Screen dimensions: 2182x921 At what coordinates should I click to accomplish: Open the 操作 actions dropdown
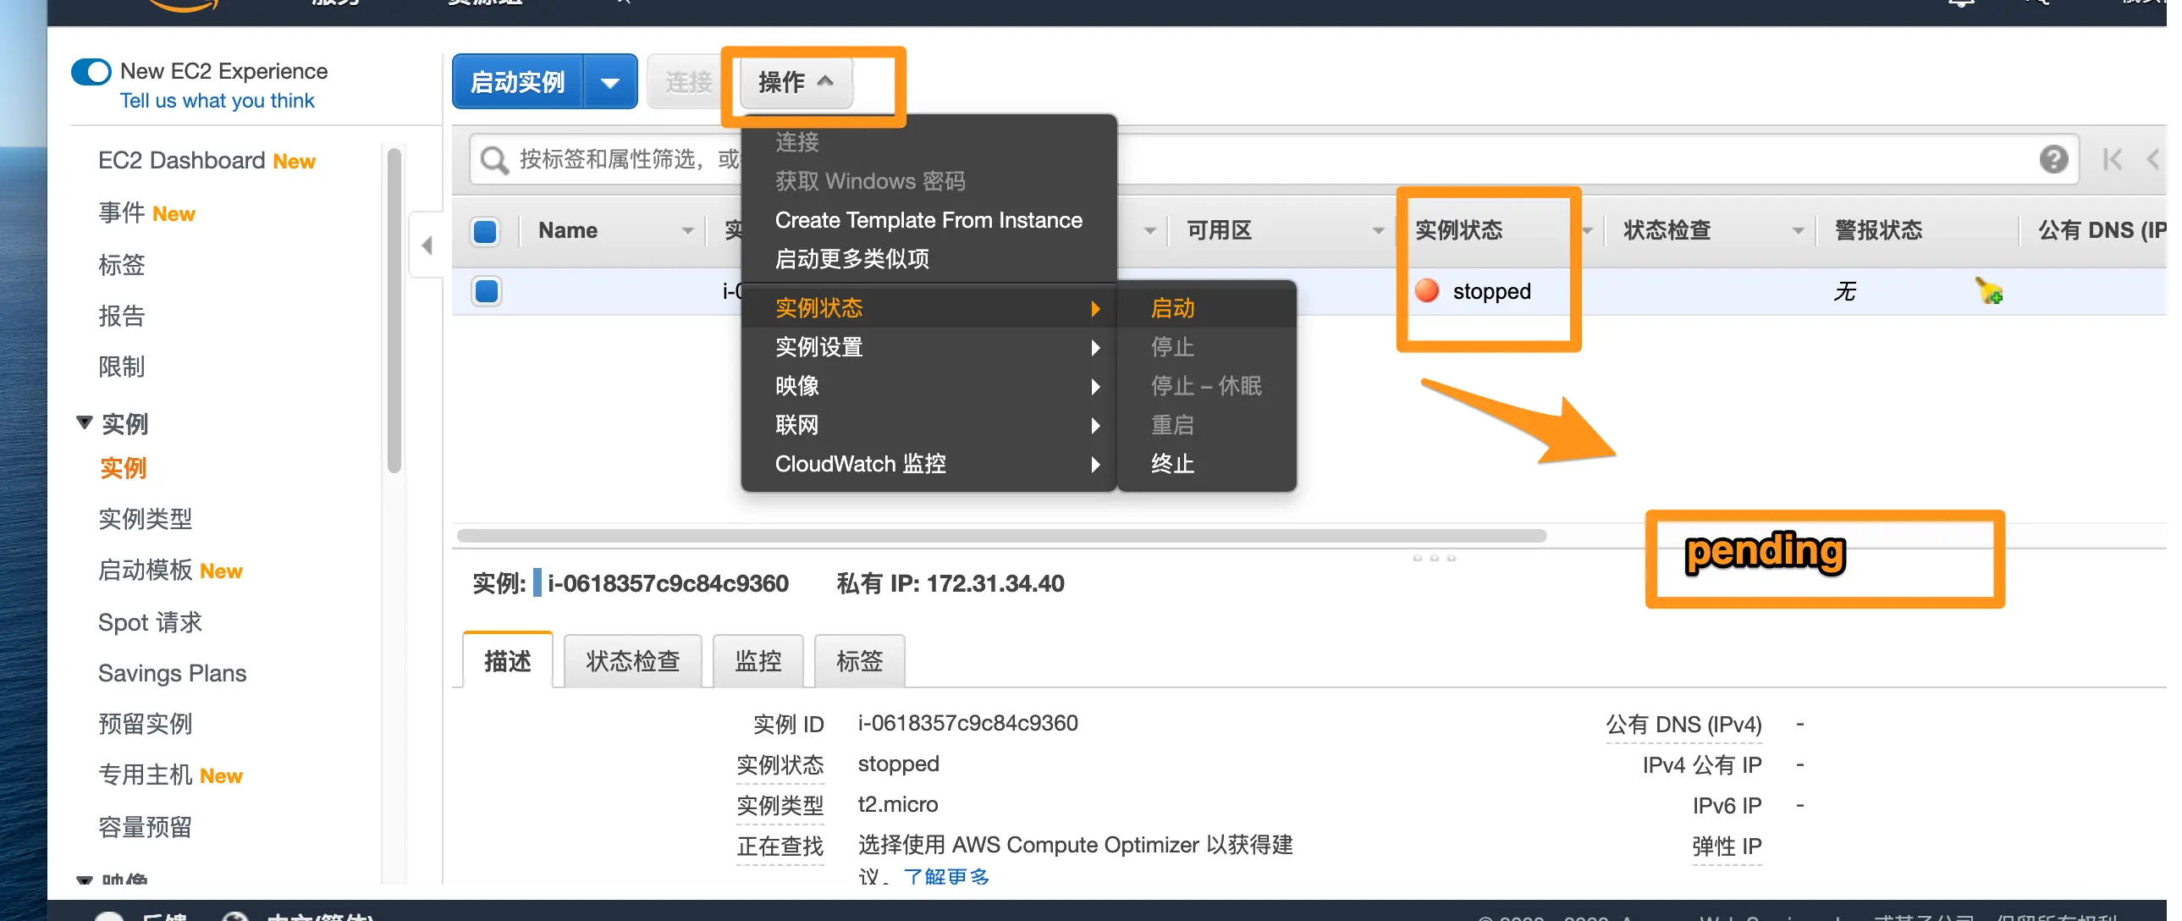pos(795,82)
